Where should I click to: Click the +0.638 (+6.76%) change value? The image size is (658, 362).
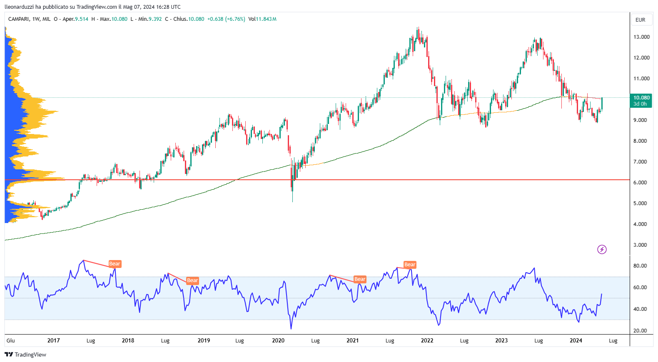pyautogui.click(x=226, y=19)
